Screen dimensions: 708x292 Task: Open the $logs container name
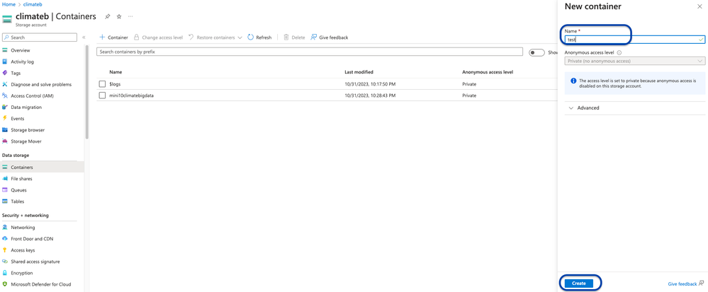coord(115,84)
